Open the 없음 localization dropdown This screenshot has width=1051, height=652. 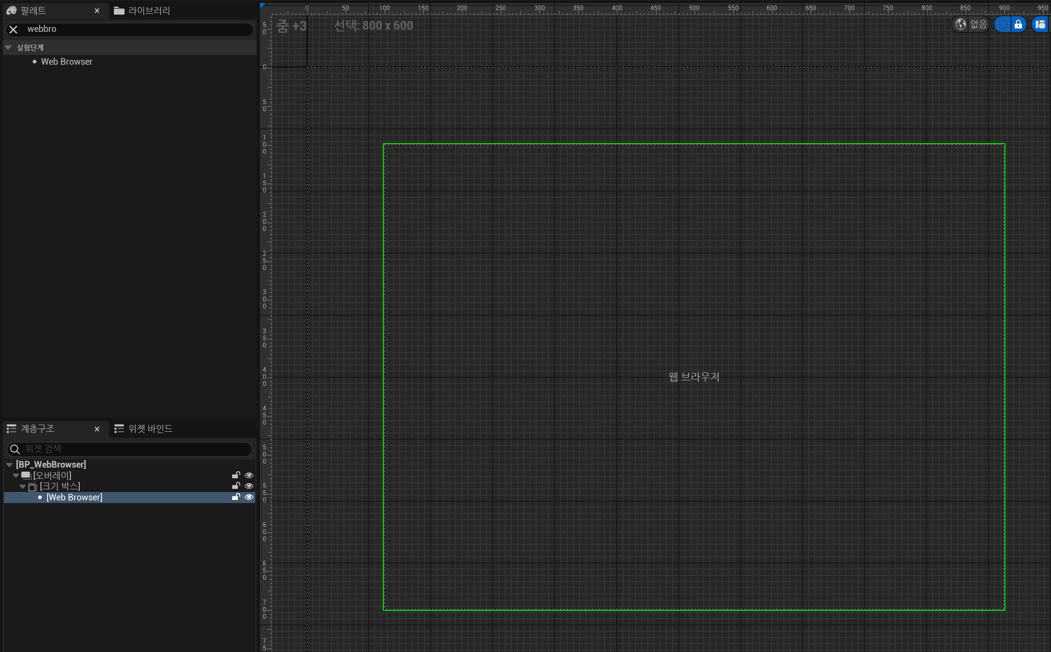(978, 24)
